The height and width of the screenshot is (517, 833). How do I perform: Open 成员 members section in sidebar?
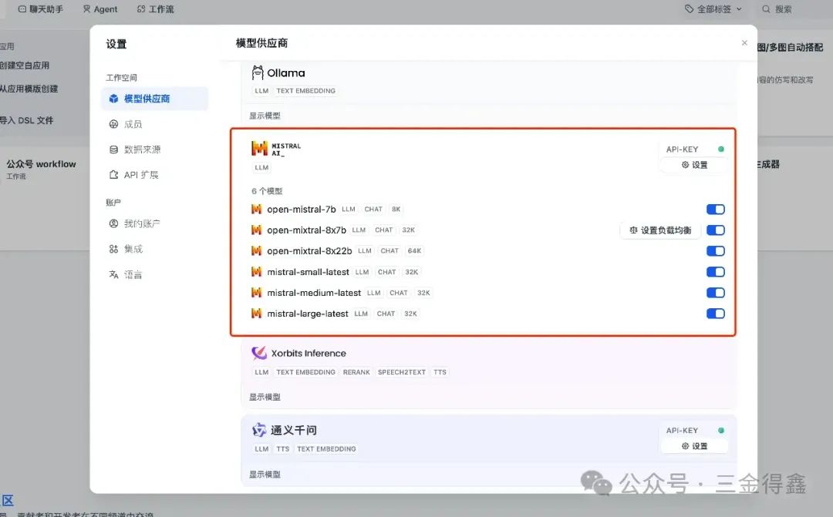[133, 124]
